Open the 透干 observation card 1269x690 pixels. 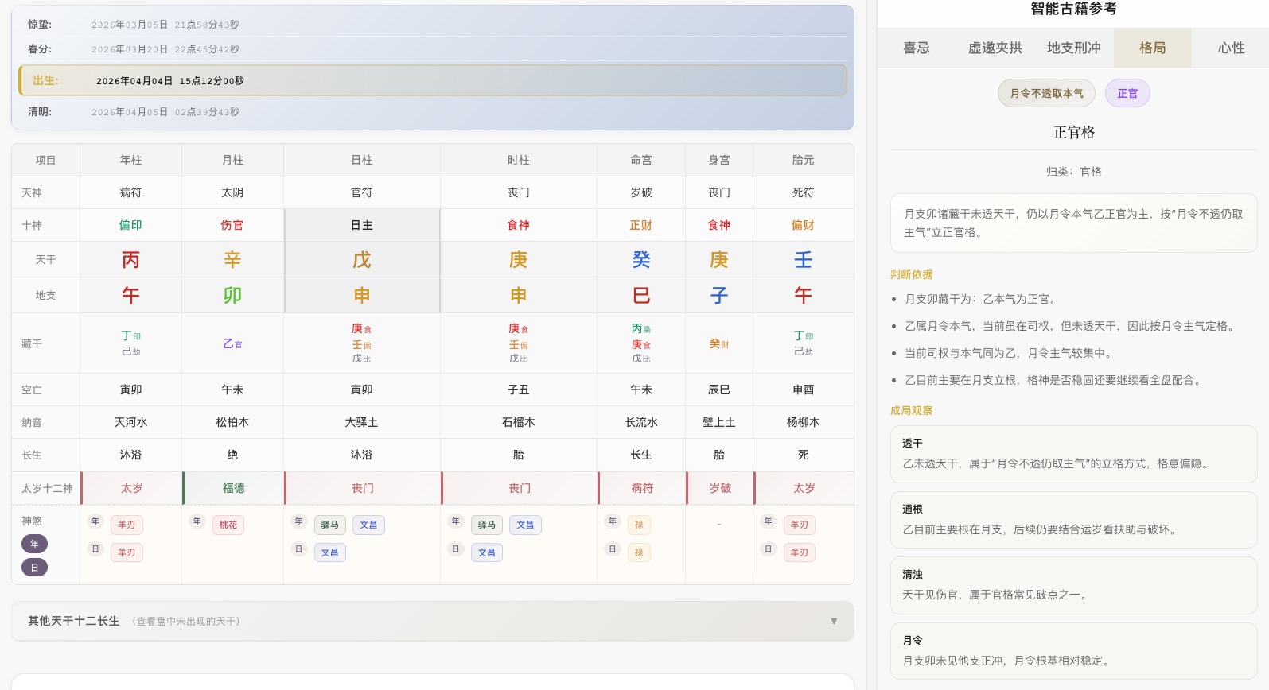[1073, 454]
